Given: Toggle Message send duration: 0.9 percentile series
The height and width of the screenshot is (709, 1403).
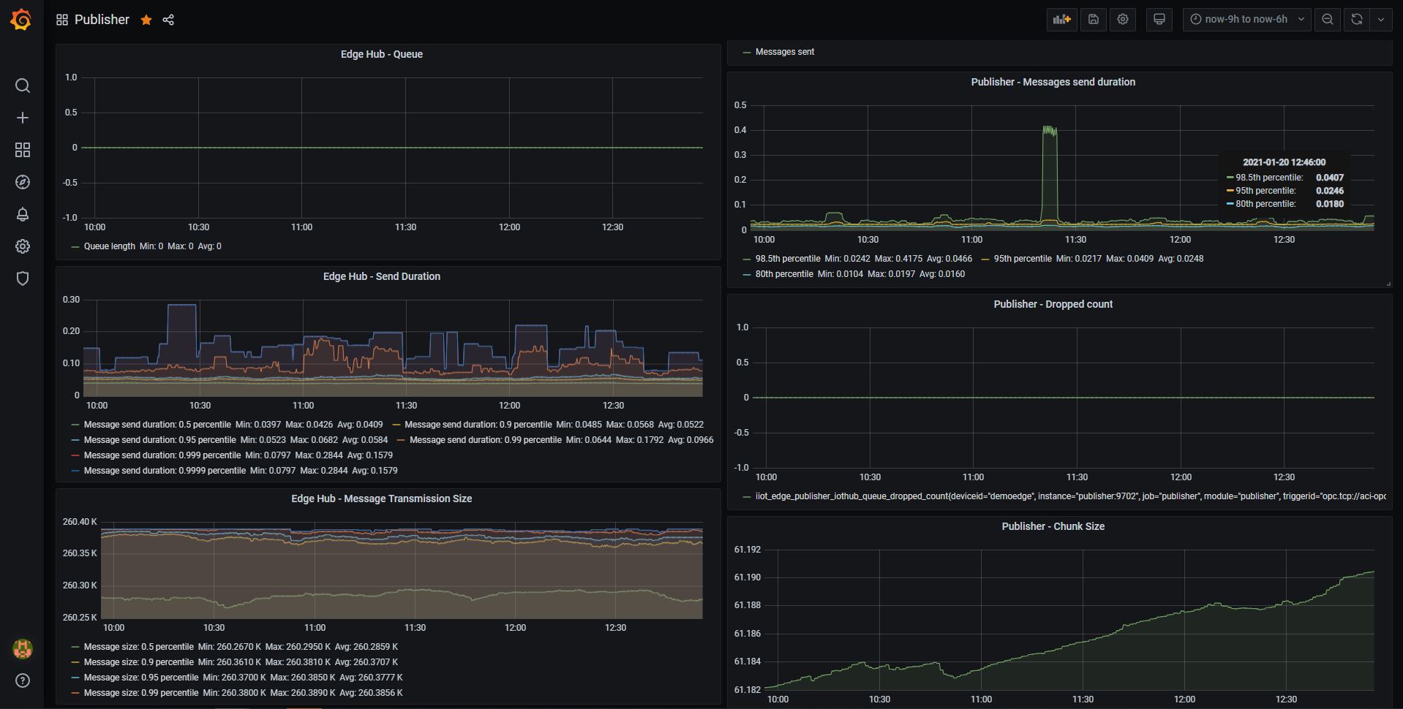Looking at the screenshot, I should pyautogui.click(x=478, y=425).
